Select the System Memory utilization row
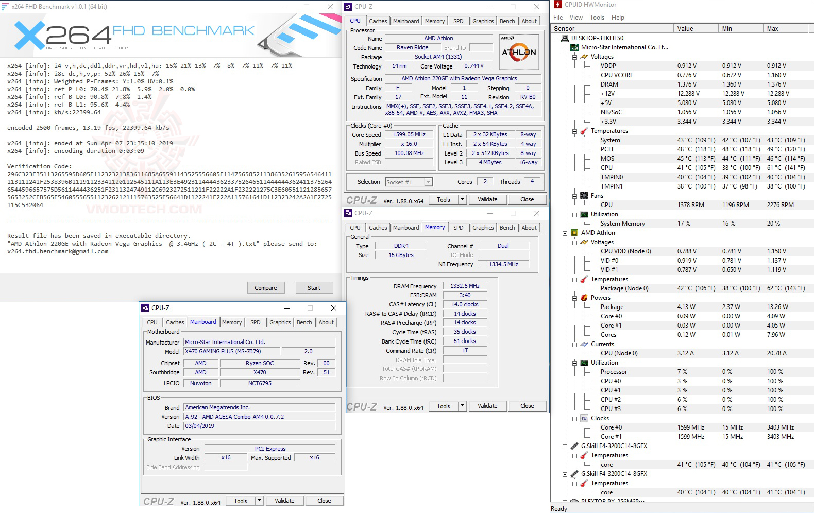 point(683,224)
